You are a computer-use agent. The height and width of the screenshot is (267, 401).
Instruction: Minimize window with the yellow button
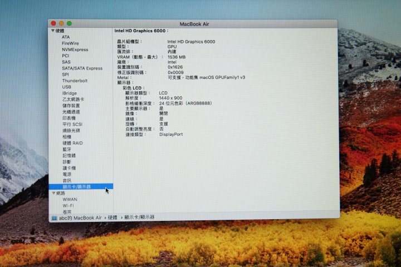click(x=61, y=23)
